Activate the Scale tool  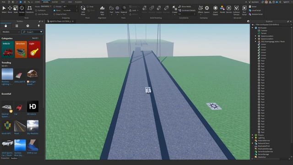(16, 9)
